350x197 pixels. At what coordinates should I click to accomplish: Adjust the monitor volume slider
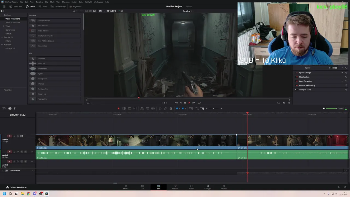click(332, 109)
